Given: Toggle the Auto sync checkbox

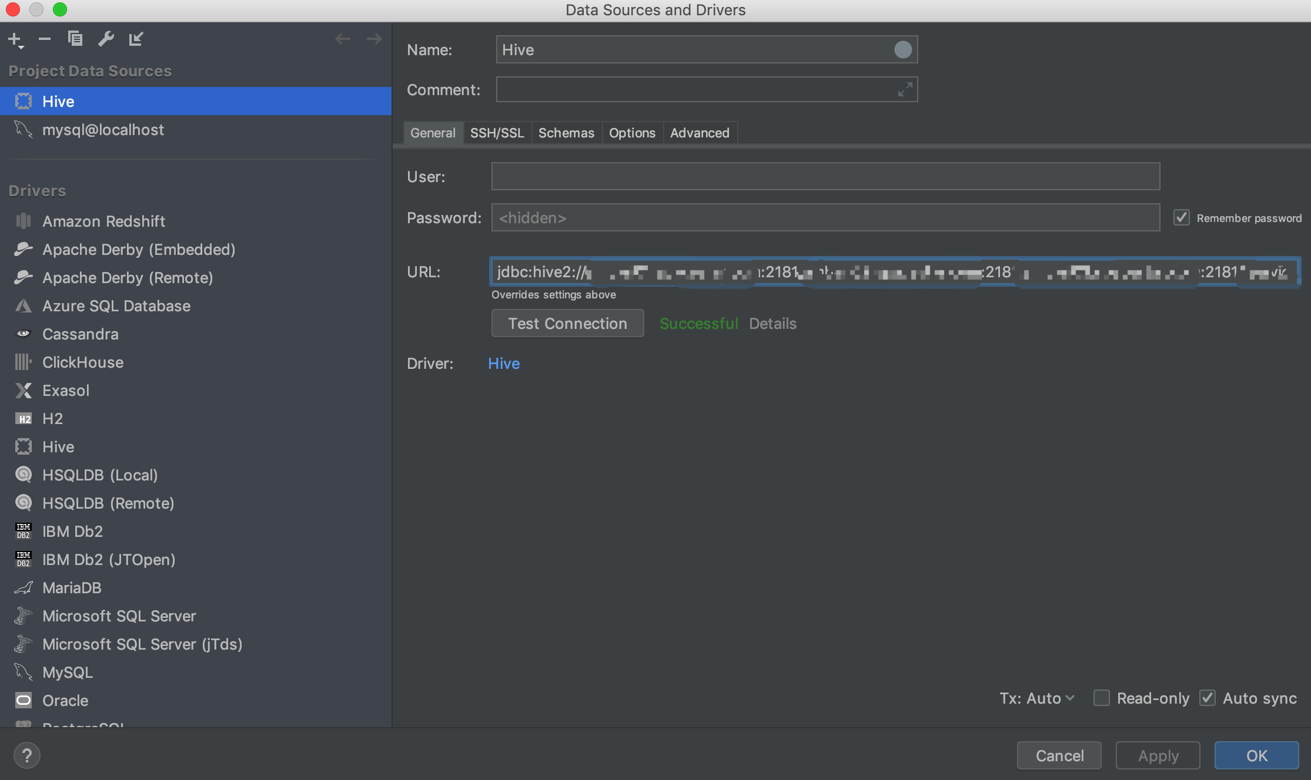Looking at the screenshot, I should click(x=1208, y=697).
